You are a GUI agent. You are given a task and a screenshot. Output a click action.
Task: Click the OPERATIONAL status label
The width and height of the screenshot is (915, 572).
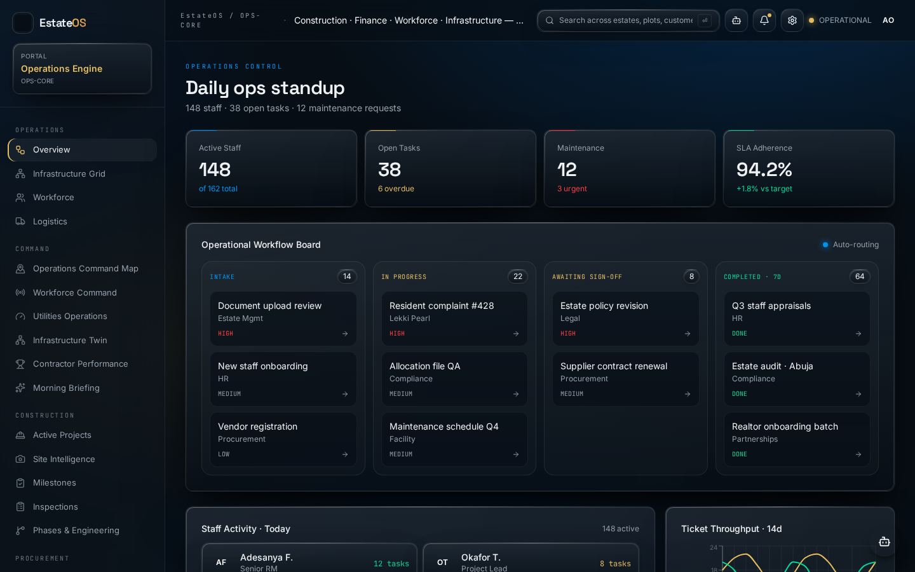coord(845,20)
